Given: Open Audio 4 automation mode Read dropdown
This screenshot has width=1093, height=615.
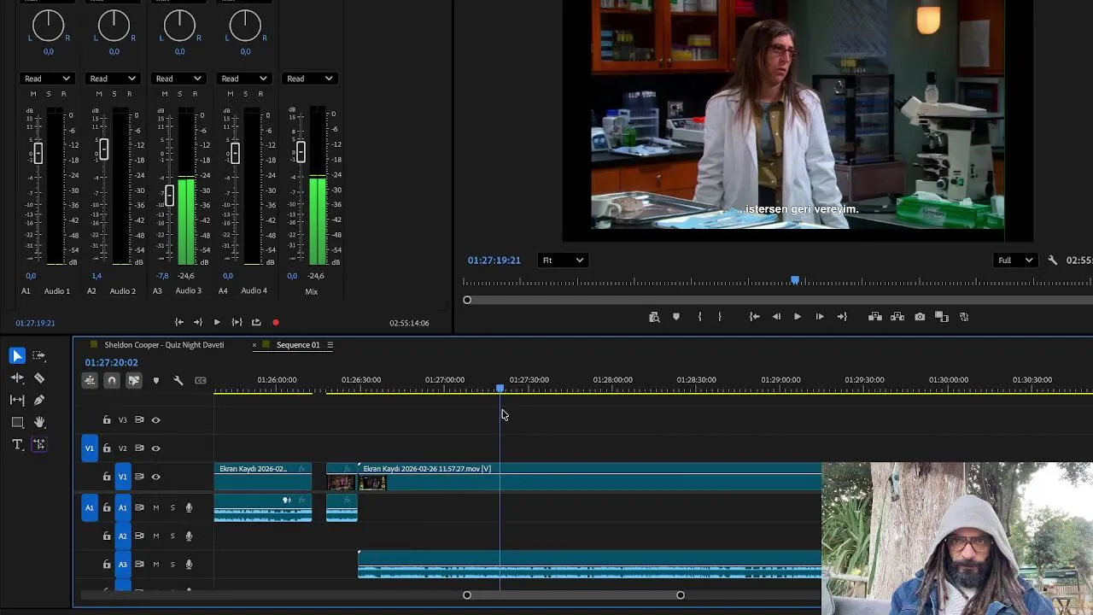Looking at the screenshot, I should click(x=244, y=79).
